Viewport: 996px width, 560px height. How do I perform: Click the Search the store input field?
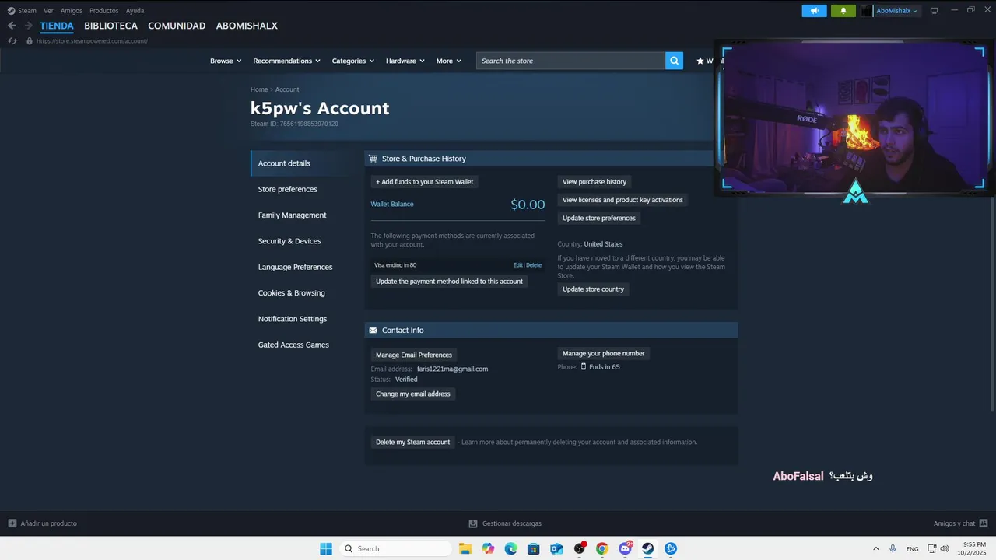coord(570,61)
